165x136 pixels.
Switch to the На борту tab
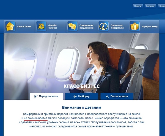[82, 96]
